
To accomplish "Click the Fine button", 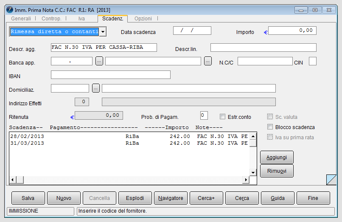I will (x=313, y=198).
